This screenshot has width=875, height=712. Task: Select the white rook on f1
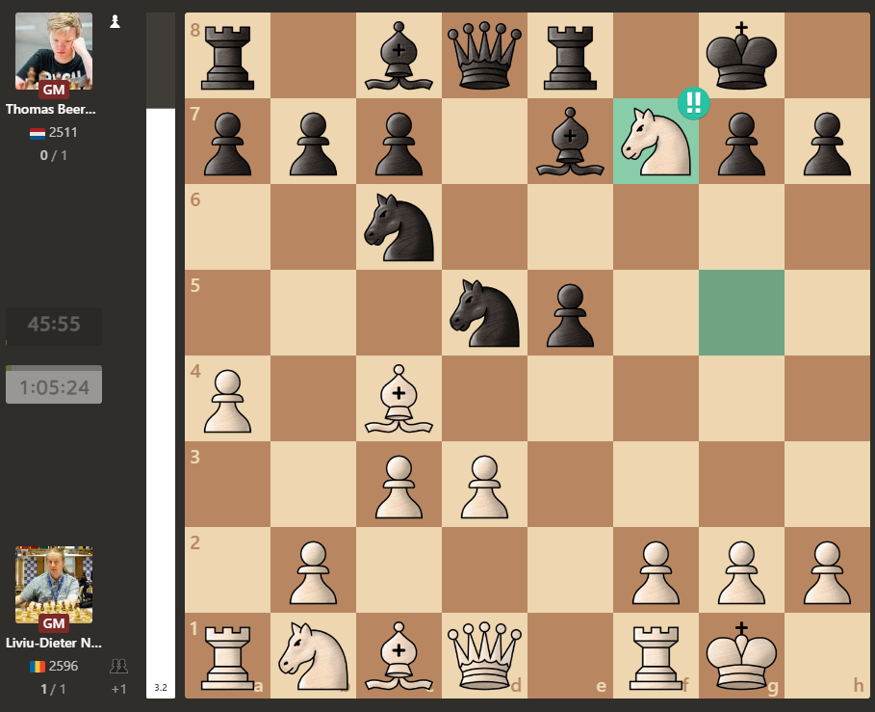(656, 655)
